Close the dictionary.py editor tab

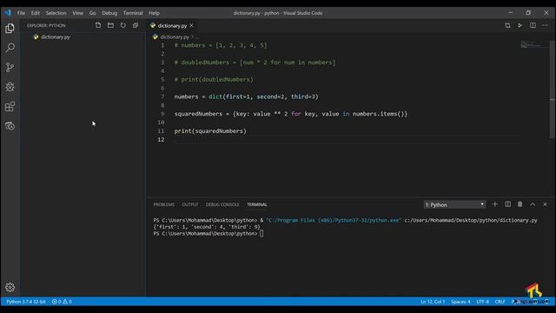tap(191, 25)
